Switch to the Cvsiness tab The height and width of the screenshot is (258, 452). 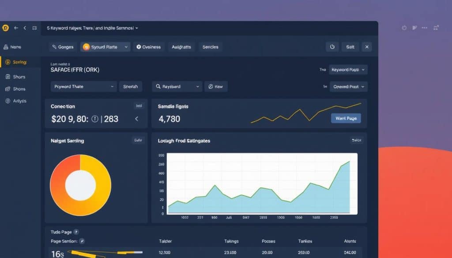click(x=149, y=47)
